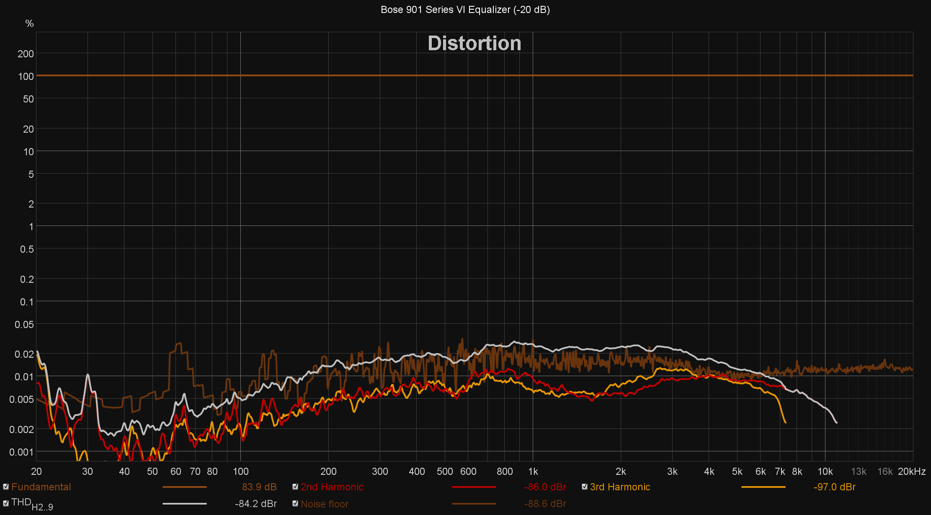Screen dimensions: 931x515
Task: Click the 20kHz frequency axis label
Action: [x=912, y=471]
